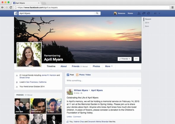Click the search magnifier icon
175x124 pixels.
(x=97, y=13)
